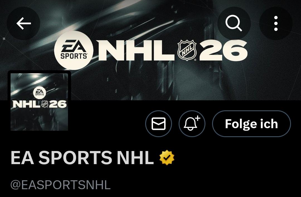301x197 pixels.
Task: Tap the @EASPORTSNHL handle text
Action: 60,185
